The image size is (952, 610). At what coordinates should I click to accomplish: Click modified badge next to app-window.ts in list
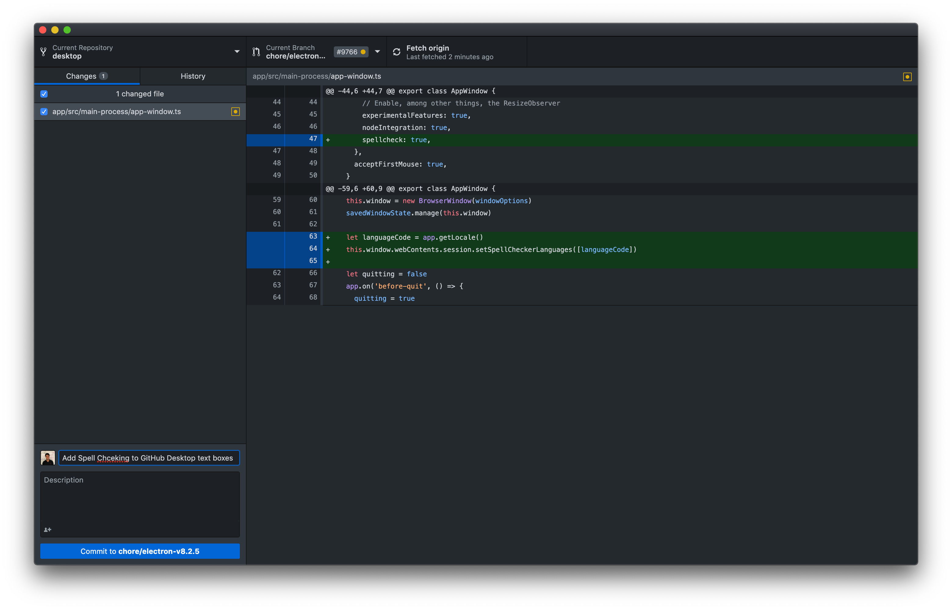tap(235, 112)
